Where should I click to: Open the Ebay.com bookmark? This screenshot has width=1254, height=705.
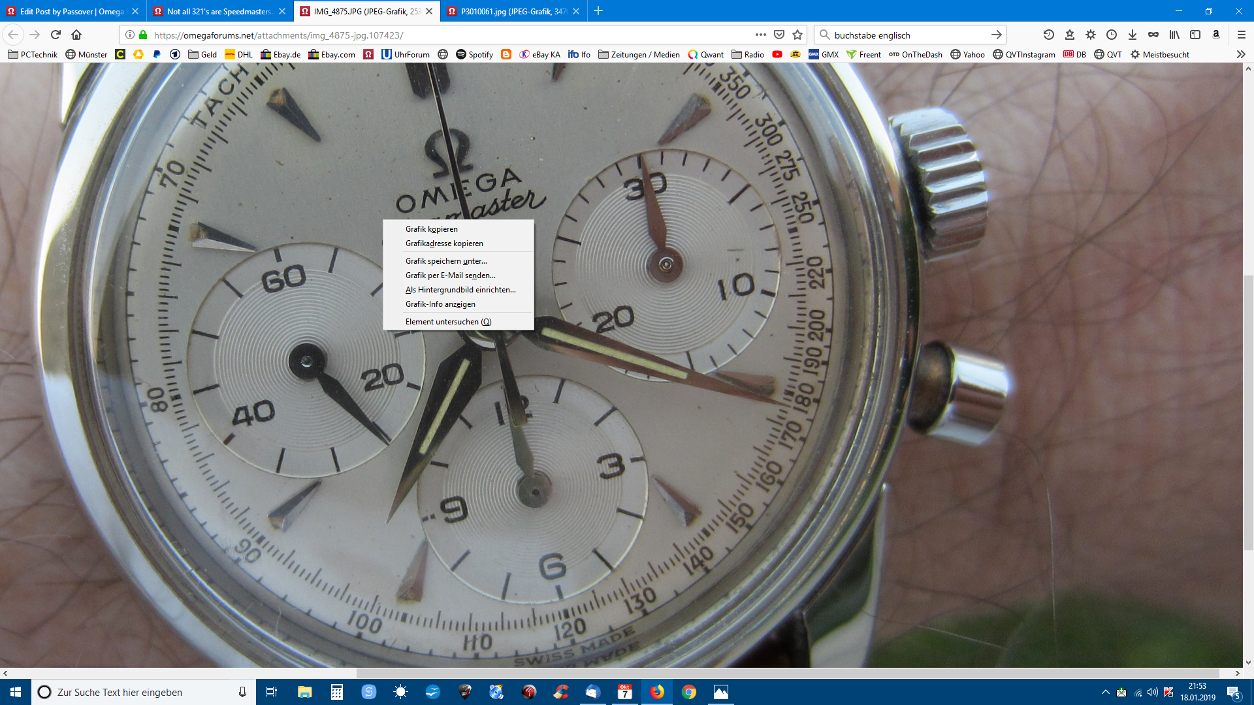(332, 54)
